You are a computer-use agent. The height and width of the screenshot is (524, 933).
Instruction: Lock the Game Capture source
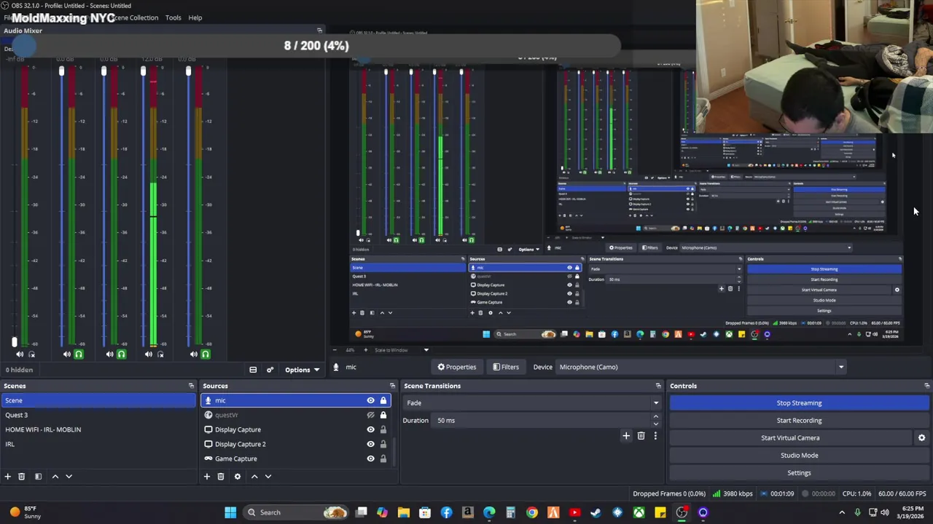pos(383,458)
